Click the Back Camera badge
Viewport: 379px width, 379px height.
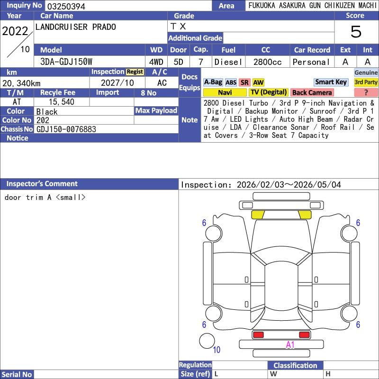click(312, 92)
